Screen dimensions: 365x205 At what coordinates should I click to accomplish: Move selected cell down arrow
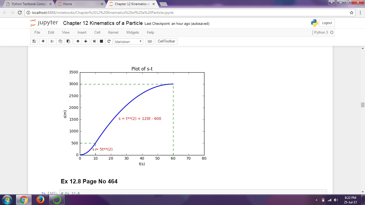tap(86, 41)
